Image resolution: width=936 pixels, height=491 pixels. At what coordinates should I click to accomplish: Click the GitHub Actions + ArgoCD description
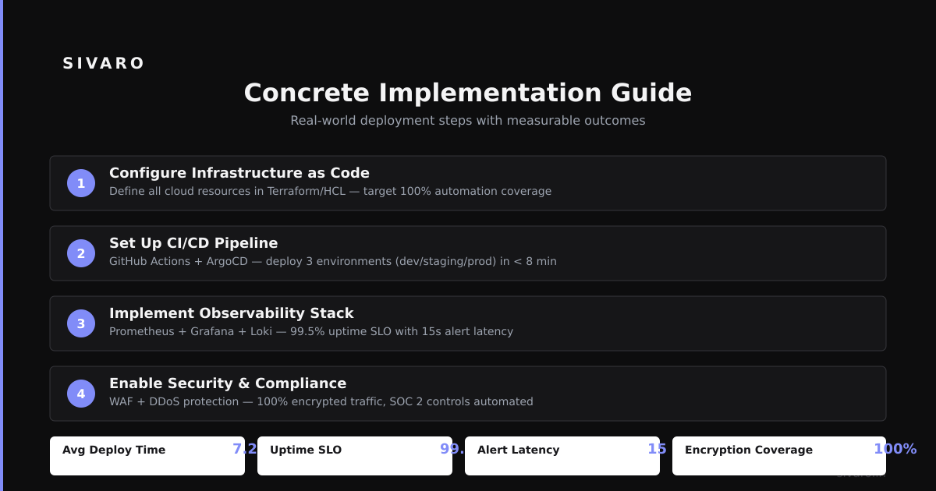(333, 261)
